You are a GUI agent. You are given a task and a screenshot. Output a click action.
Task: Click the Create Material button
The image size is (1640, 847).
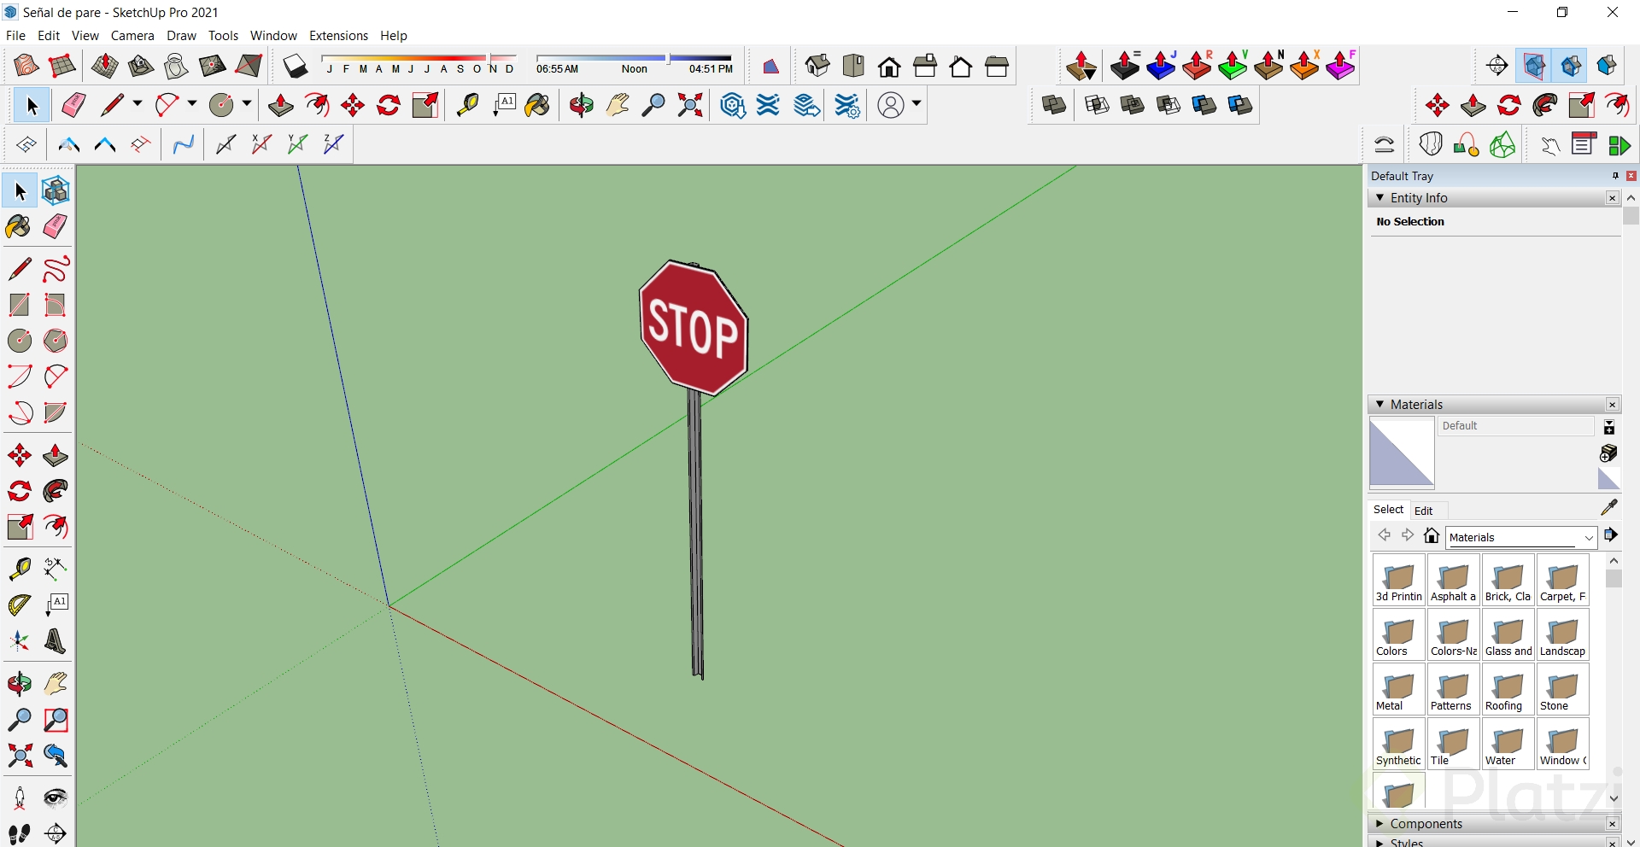tap(1608, 453)
